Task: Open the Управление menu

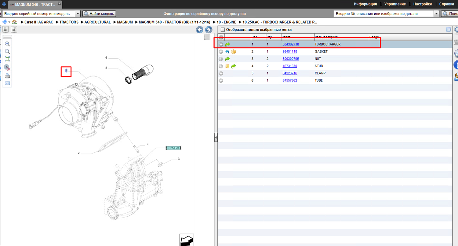Action: tap(395, 4)
